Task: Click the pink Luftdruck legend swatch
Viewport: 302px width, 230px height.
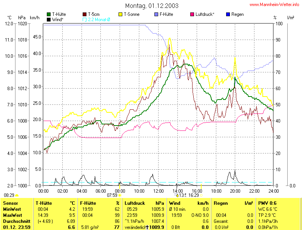Action: (193, 14)
